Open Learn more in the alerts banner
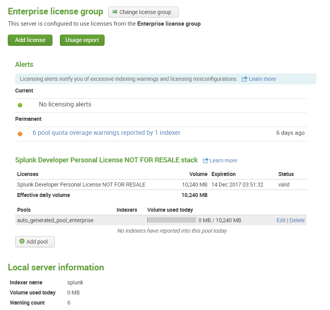Viewport: 330px width, 310px height. click(x=262, y=78)
